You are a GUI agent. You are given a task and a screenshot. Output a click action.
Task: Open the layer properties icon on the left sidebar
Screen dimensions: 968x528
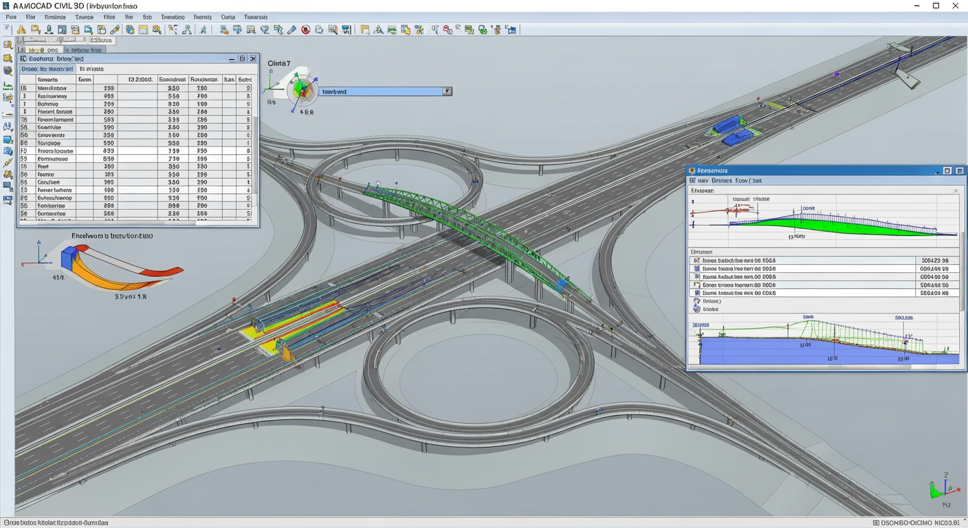point(8,138)
